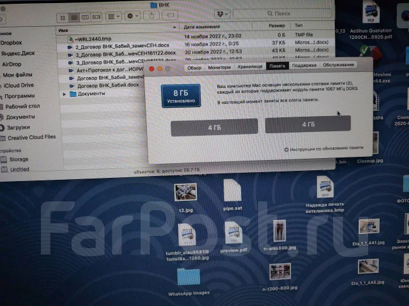The height and width of the screenshot is (306, 409).
Task: Switch to the Обслуживание tab
Action: click(338, 65)
